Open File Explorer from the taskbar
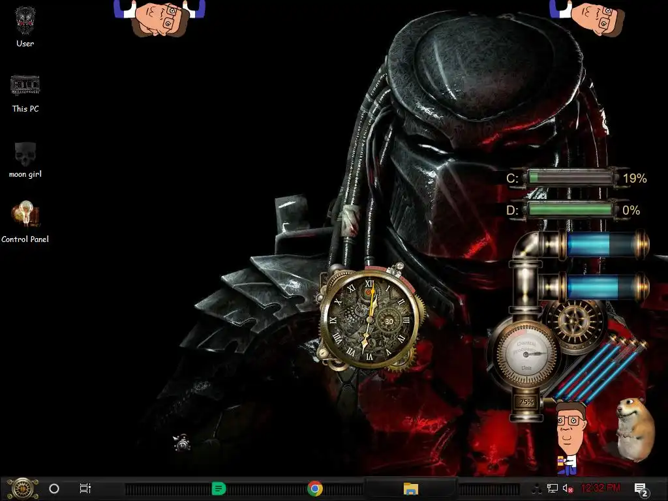This screenshot has height=501, width=668. point(411,489)
